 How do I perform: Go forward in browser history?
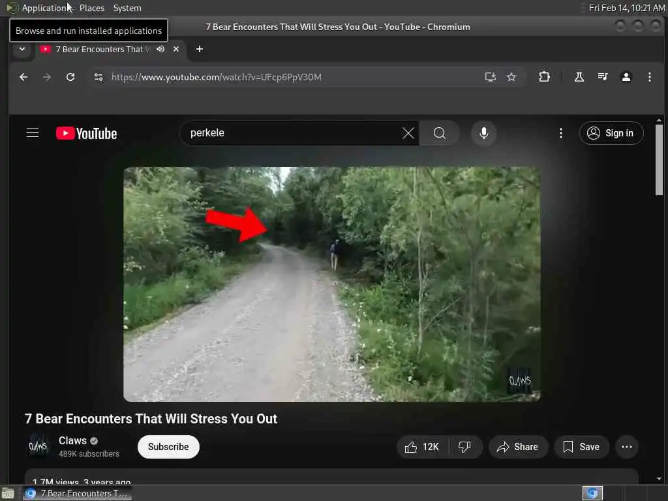pos(47,77)
